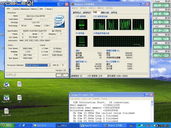Switch to the Memory tab in CPU-Z
171x128 pixels.
pyautogui.click(x=34, y=9)
